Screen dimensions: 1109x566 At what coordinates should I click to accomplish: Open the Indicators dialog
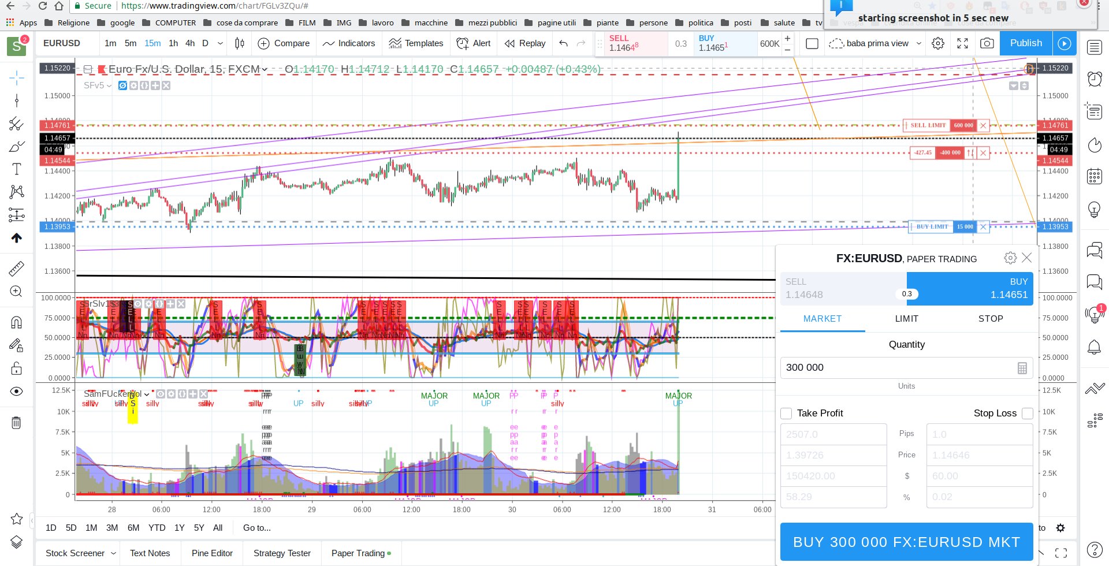tap(349, 43)
